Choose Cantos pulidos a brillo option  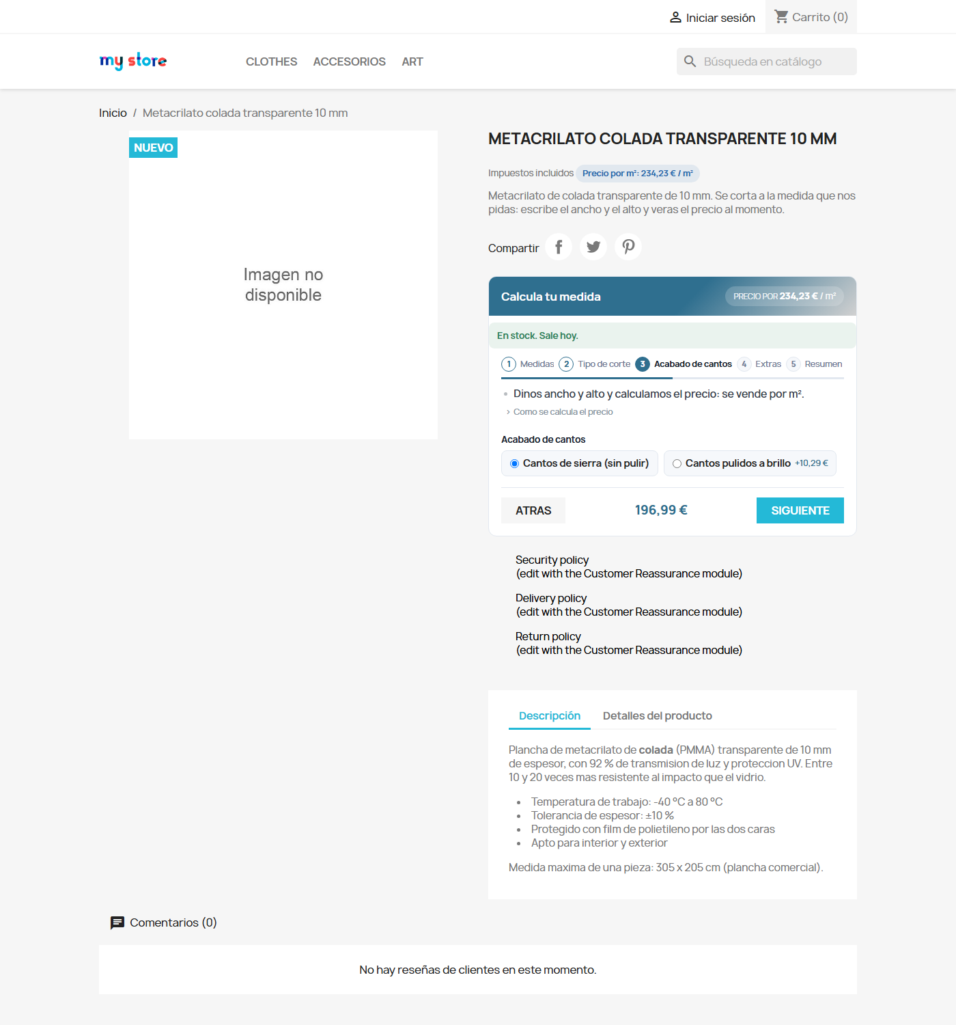click(750, 463)
